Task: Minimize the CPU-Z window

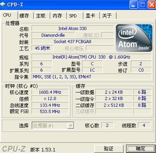Action: pos(133,5)
